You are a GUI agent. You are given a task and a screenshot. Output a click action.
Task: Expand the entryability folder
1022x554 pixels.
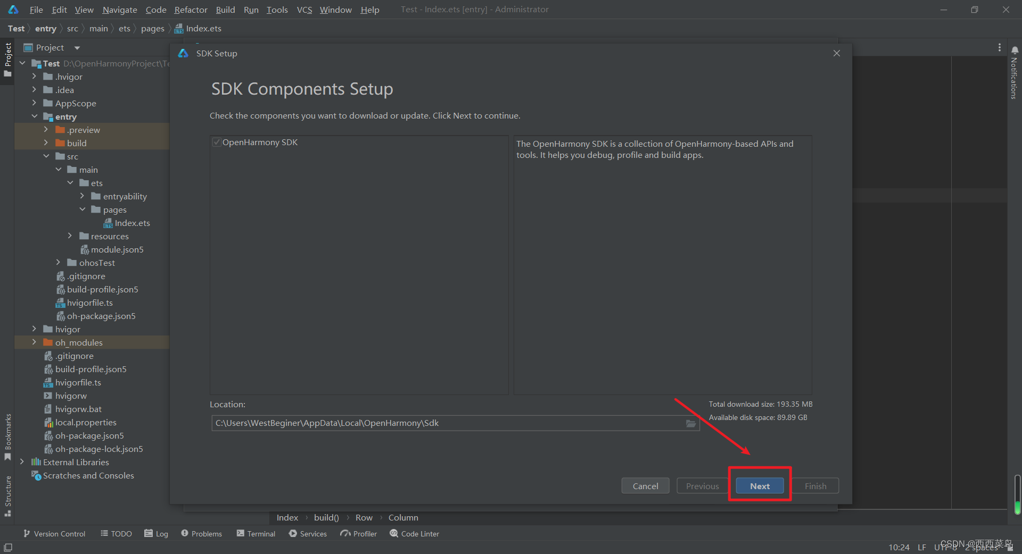[82, 196]
